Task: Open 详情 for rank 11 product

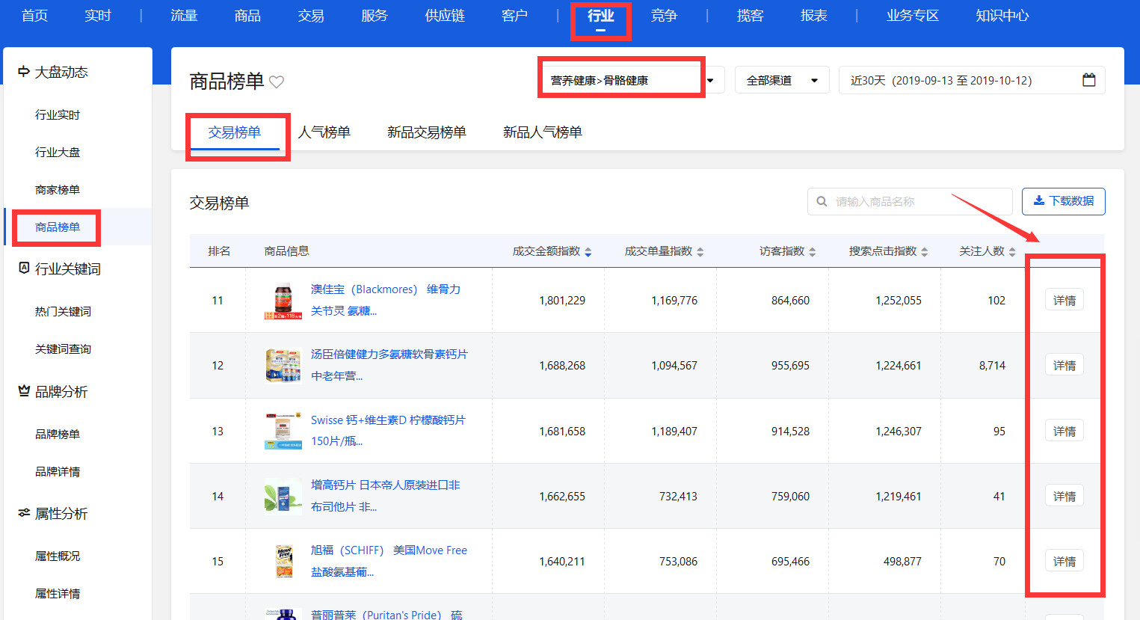Action: (x=1064, y=300)
